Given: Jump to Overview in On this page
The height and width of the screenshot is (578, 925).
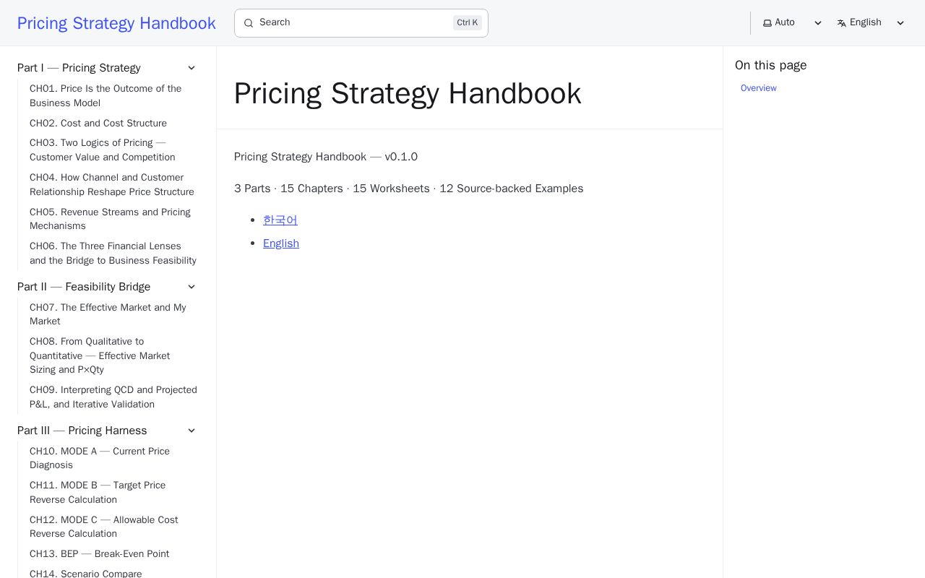Looking at the screenshot, I should point(759,88).
